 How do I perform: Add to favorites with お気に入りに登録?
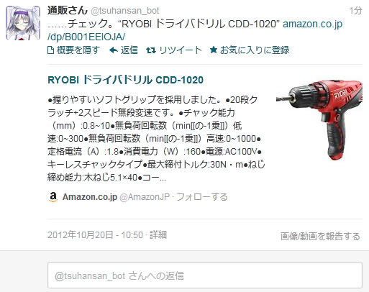(255, 50)
